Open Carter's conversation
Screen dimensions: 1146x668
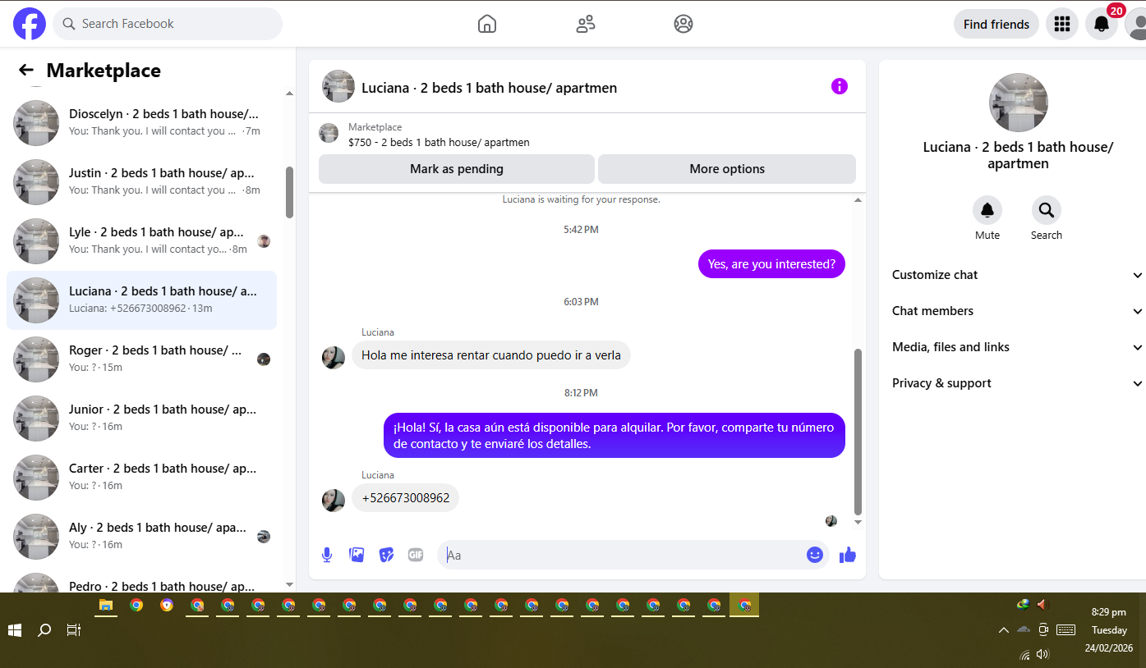click(141, 478)
